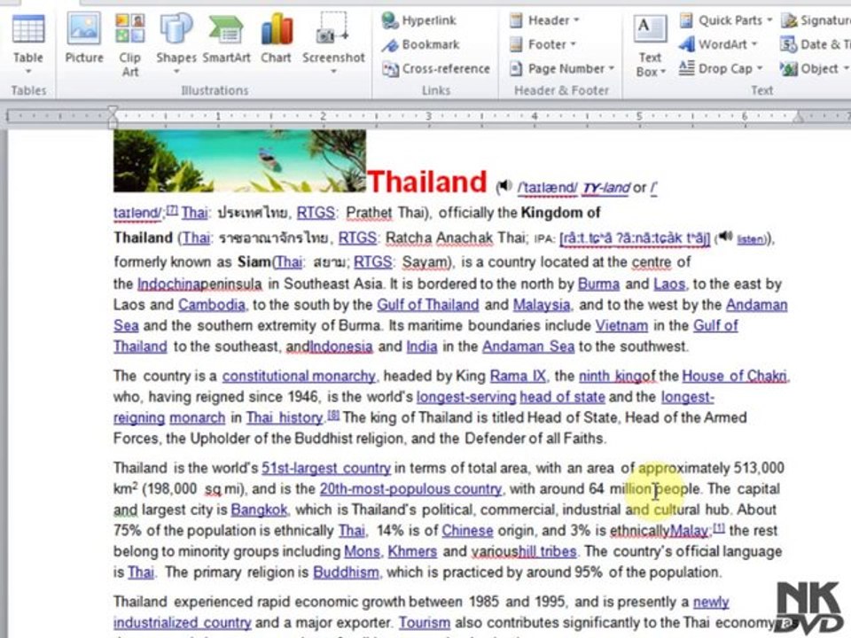851x638 pixels.
Task: Open the Page Number menu
Action: [562, 69]
